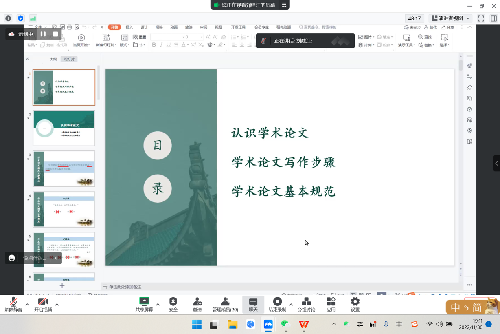The image size is (500, 334).
Task: Select slide 2 thumbnail 认识学术论文
Action: (x=64, y=128)
